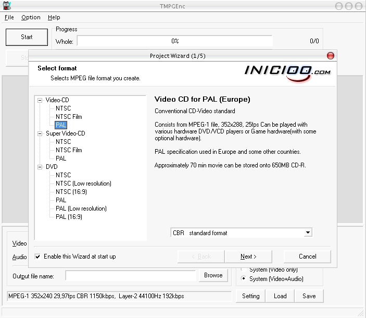Click the Save button
The width and height of the screenshot is (366, 318).
[x=309, y=296]
